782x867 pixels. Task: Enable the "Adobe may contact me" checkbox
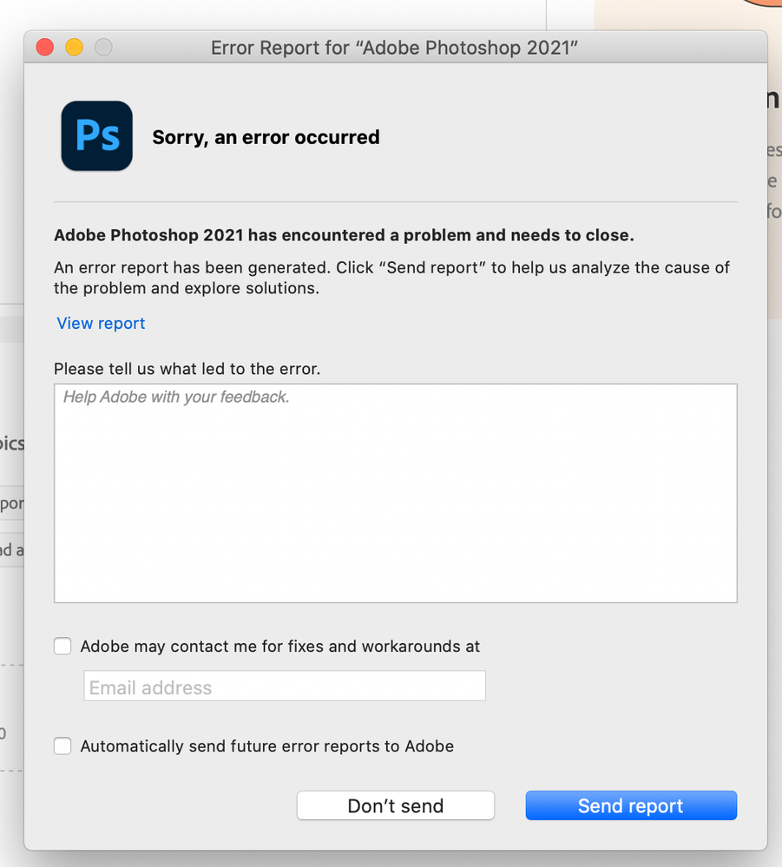[62, 646]
